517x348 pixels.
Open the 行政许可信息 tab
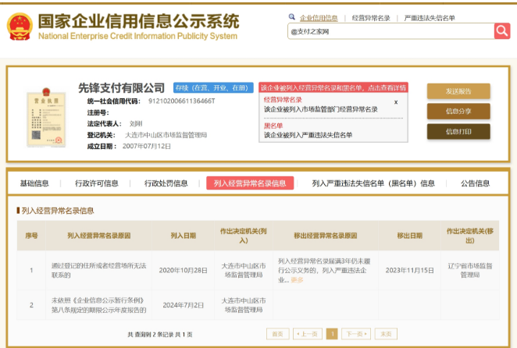97,183
